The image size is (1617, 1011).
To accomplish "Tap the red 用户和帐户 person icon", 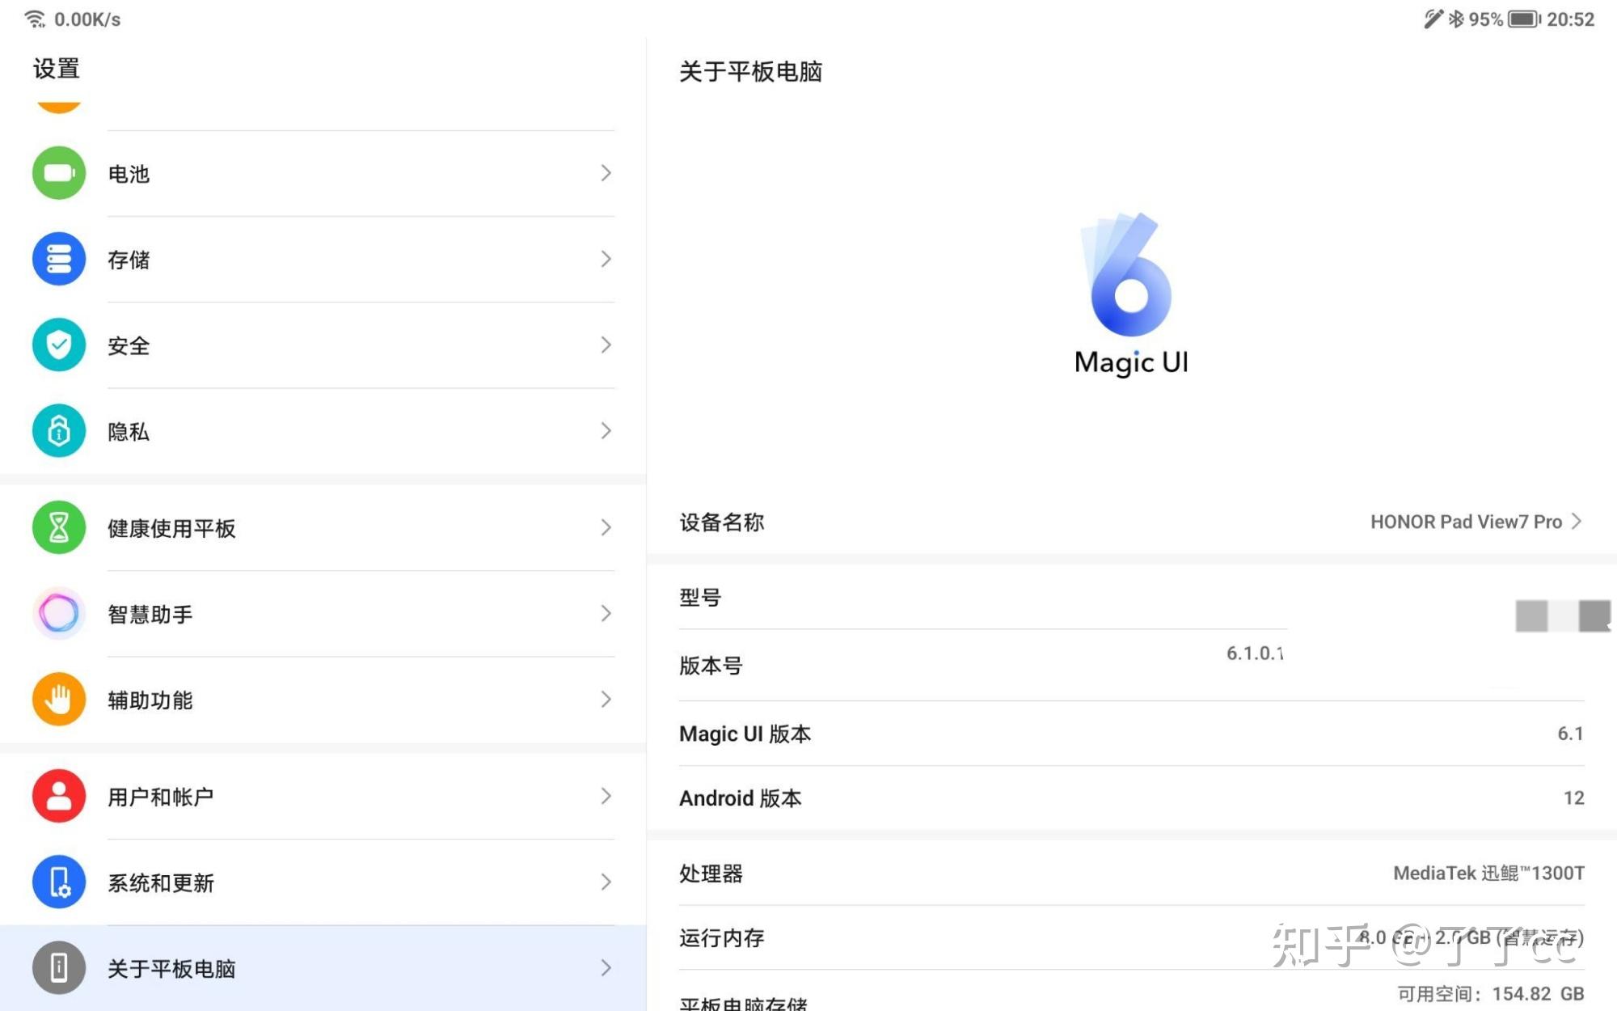I will point(59,797).
